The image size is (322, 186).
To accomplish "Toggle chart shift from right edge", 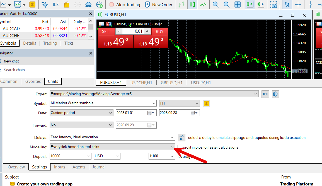I will [261, 4].
